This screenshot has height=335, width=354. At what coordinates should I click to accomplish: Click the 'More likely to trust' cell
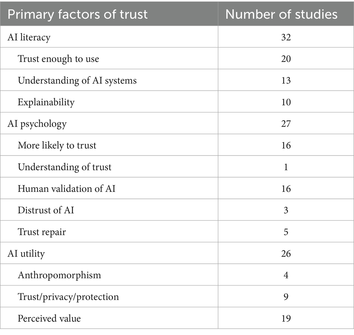pyautogui.click(x=57, y=145)
